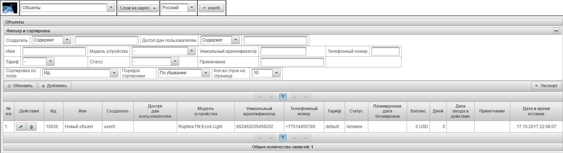Click the Обновить refresh button
563x153 pixels.
20,86
